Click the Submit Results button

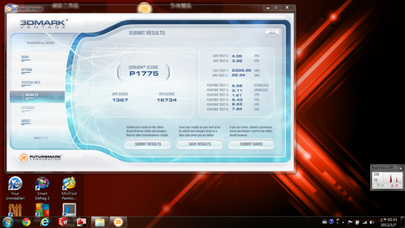[x=147, y=144]
